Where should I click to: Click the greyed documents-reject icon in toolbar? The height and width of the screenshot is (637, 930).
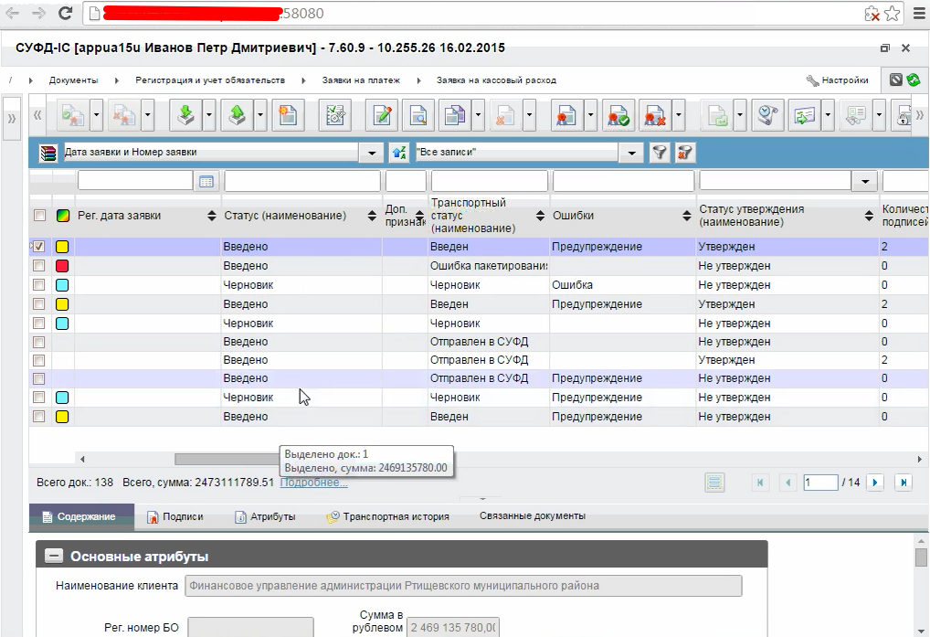(124, 115)
